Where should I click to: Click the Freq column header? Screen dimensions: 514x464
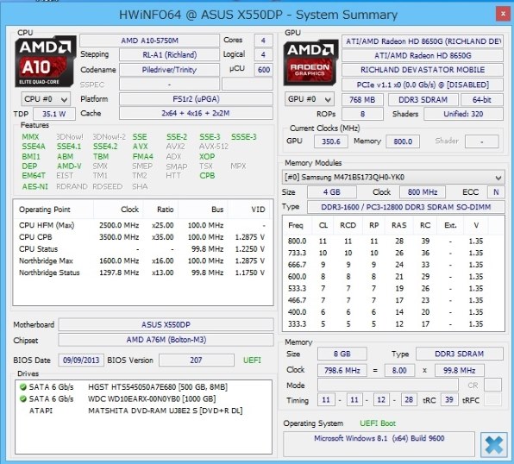(x=298, y=225)
